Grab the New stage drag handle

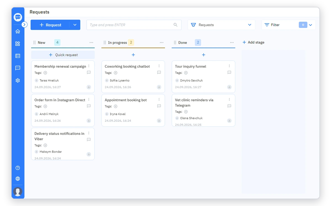34,43
